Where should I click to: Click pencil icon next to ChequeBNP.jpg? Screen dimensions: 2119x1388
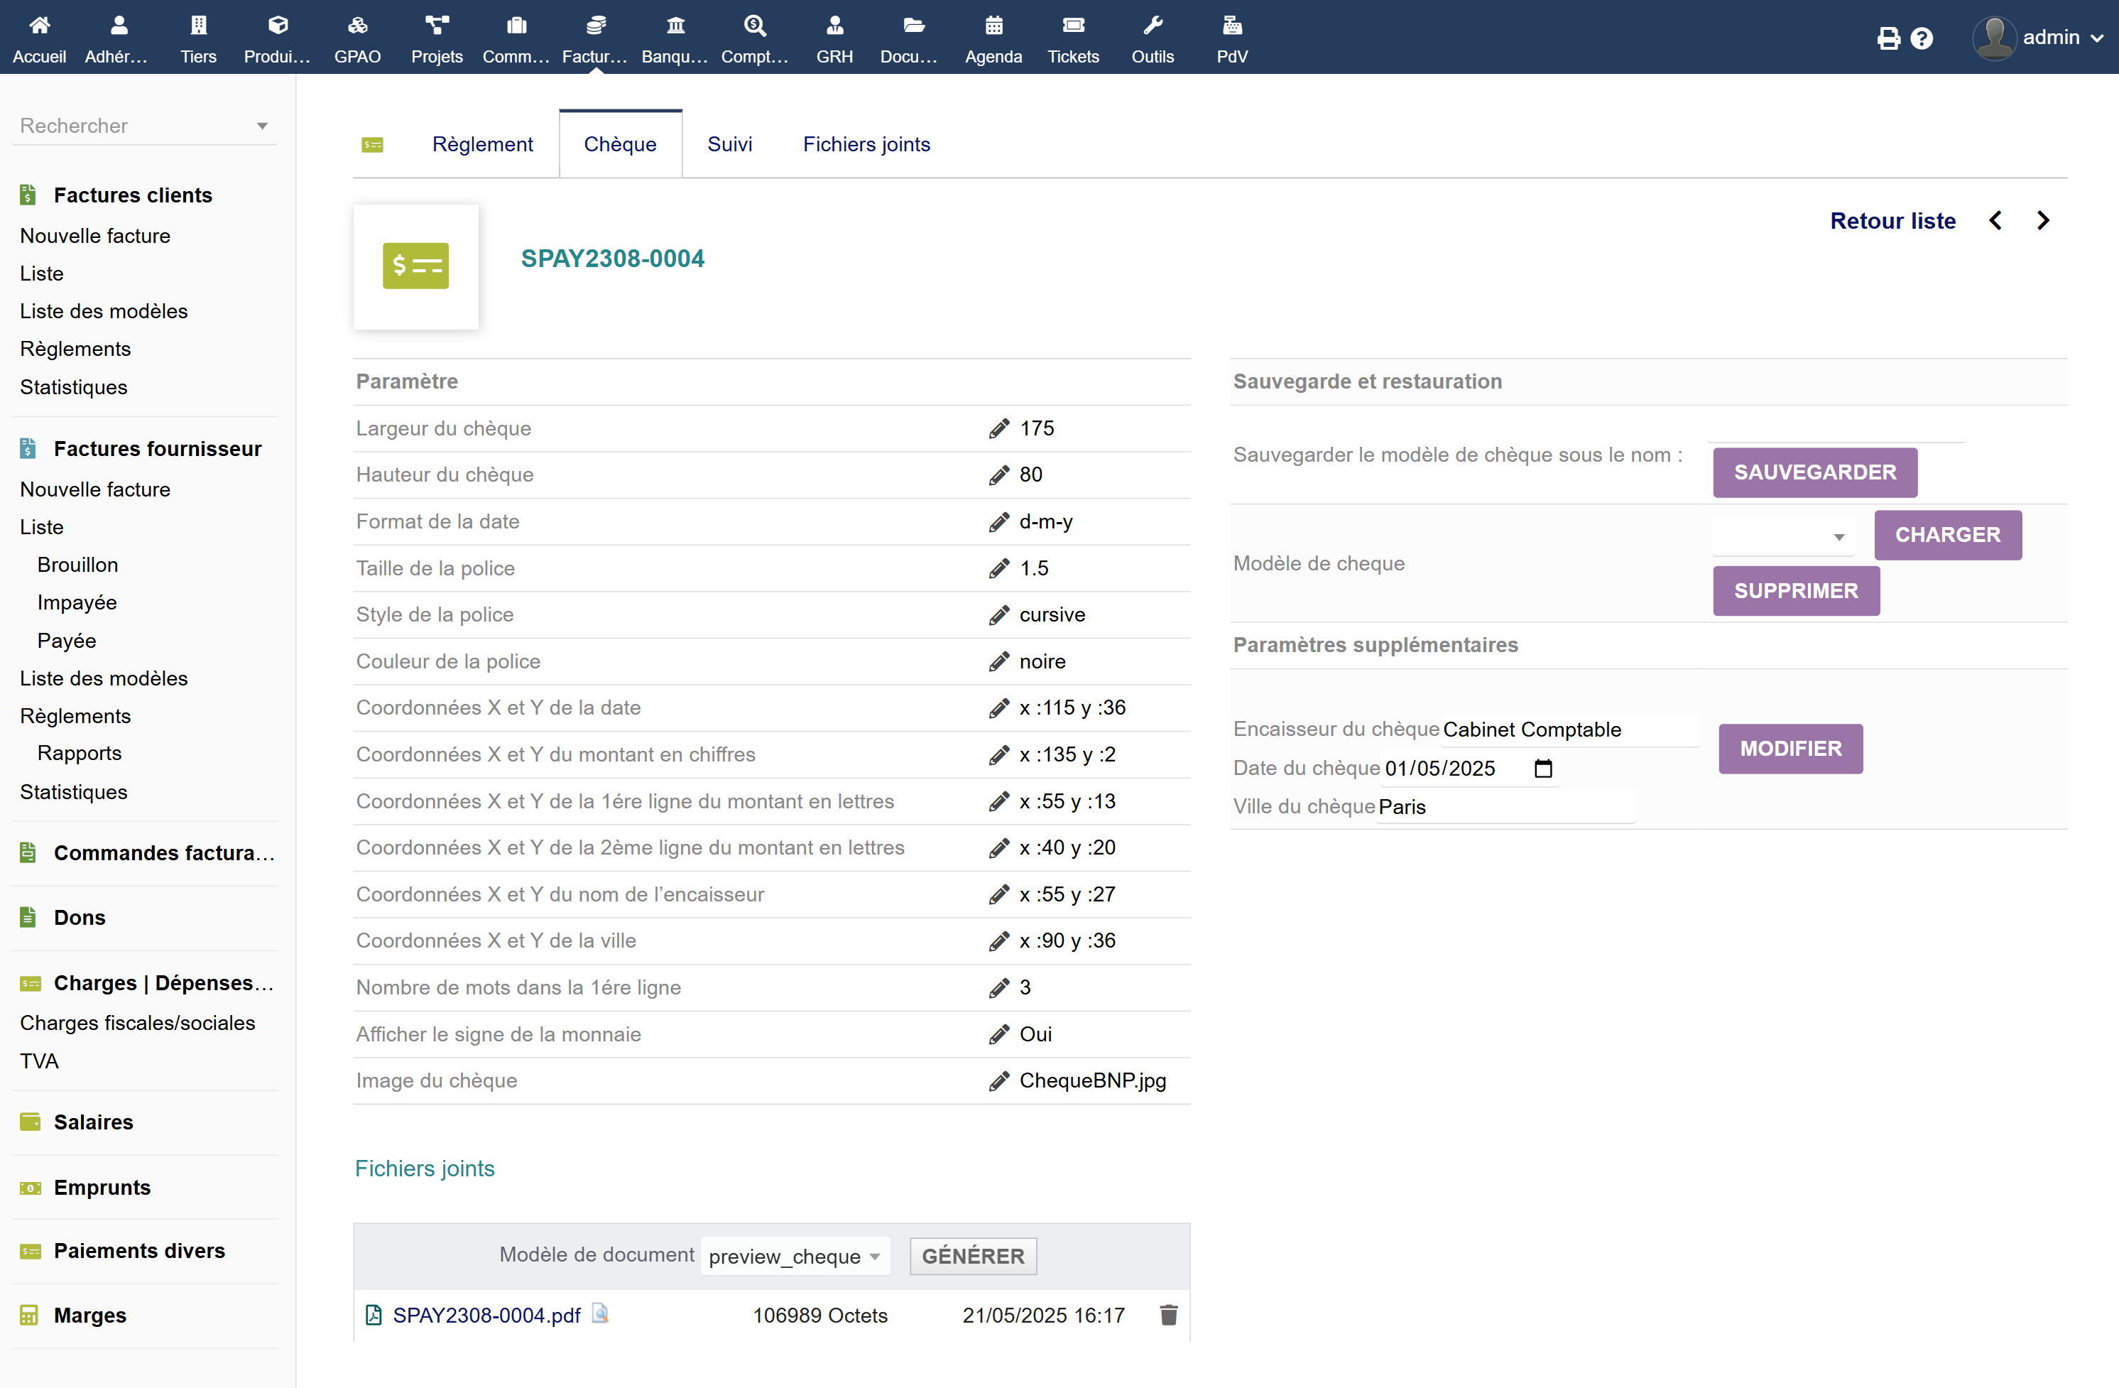point(998,1080)
